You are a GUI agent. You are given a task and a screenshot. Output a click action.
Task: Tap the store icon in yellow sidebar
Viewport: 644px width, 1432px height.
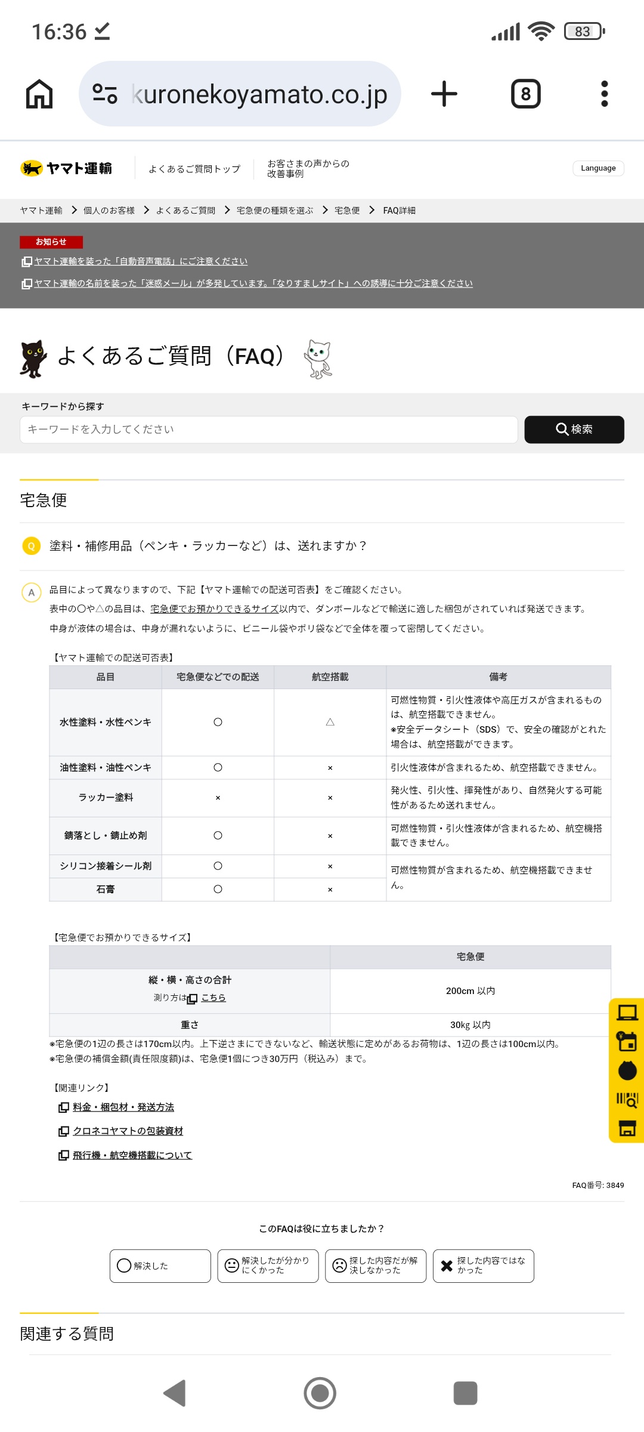627,1128
